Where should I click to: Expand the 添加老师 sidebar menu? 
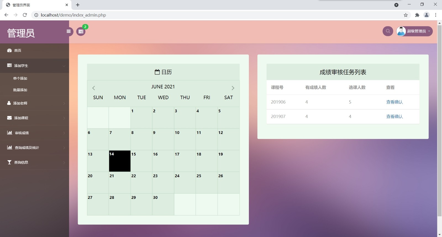coord(34,103)
